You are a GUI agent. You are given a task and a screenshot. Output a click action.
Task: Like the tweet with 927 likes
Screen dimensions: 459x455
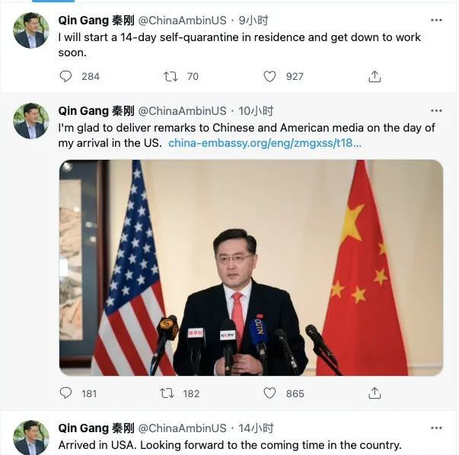point(269,77)
